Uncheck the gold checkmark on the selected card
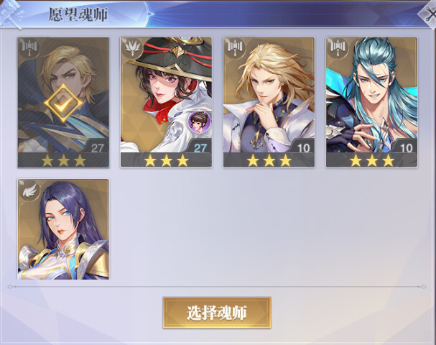 [63, 103]
